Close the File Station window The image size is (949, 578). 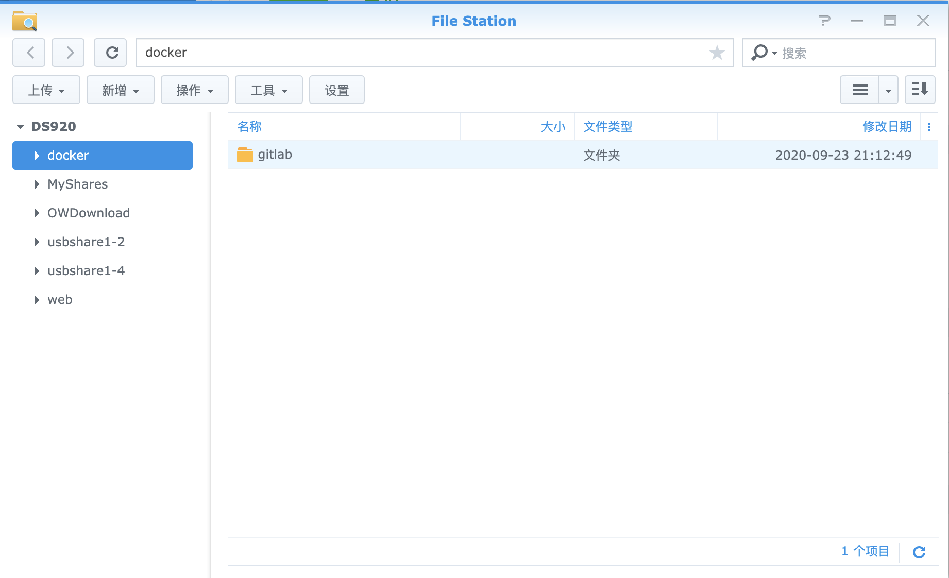click(923, 21)
